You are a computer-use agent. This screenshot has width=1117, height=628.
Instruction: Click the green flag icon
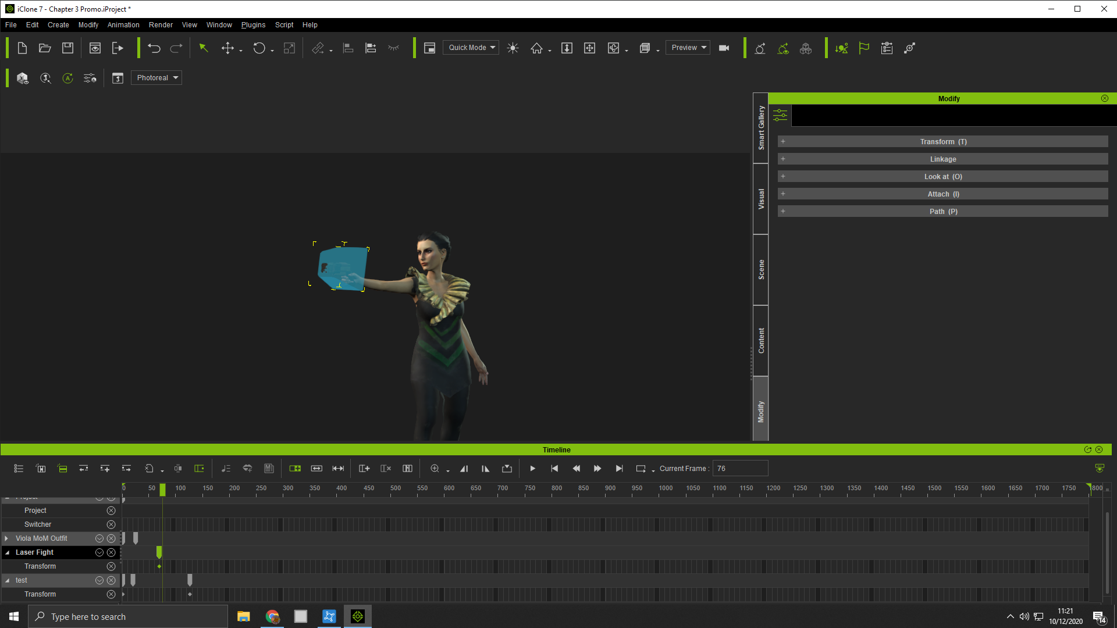tap(864, 48)
